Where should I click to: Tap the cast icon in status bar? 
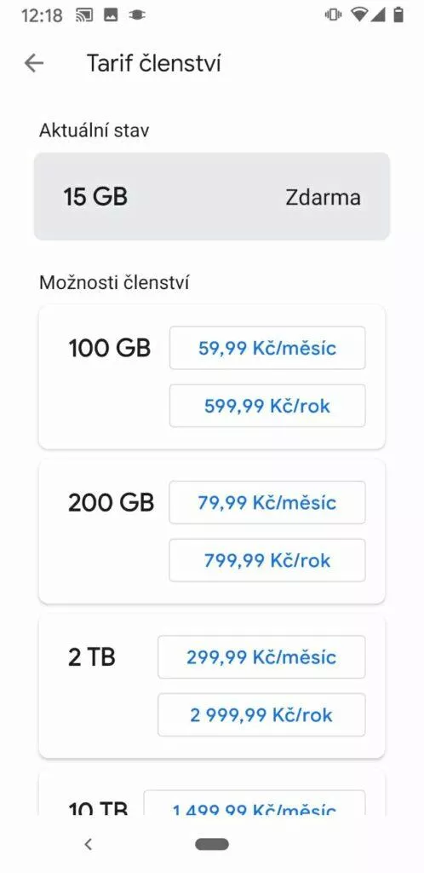(x=84, y=15)
